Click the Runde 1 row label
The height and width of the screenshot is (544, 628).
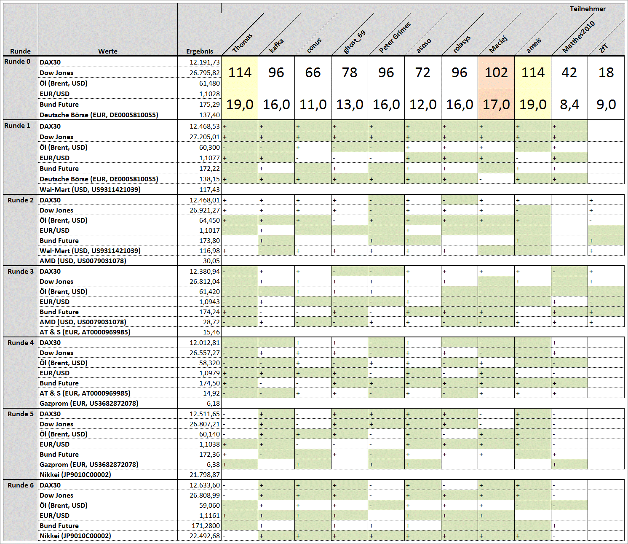[x=17, y=126]
